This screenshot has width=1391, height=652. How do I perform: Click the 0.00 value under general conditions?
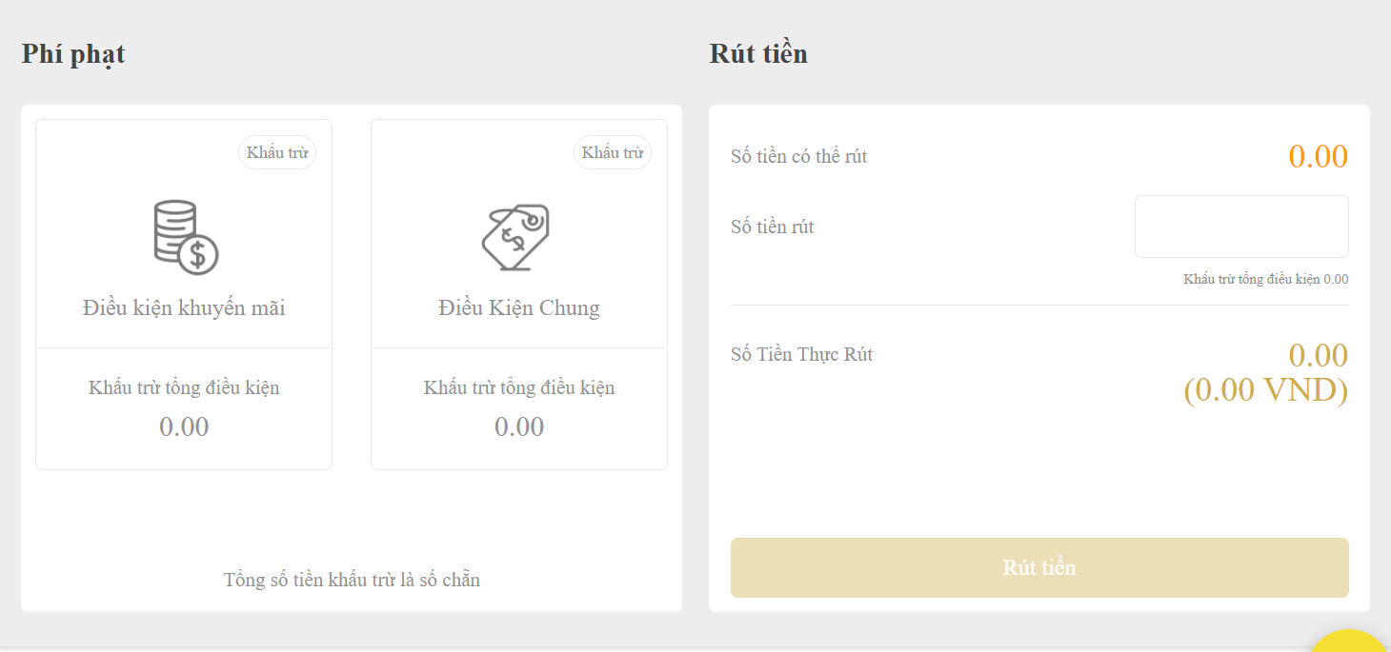[519, 426]
